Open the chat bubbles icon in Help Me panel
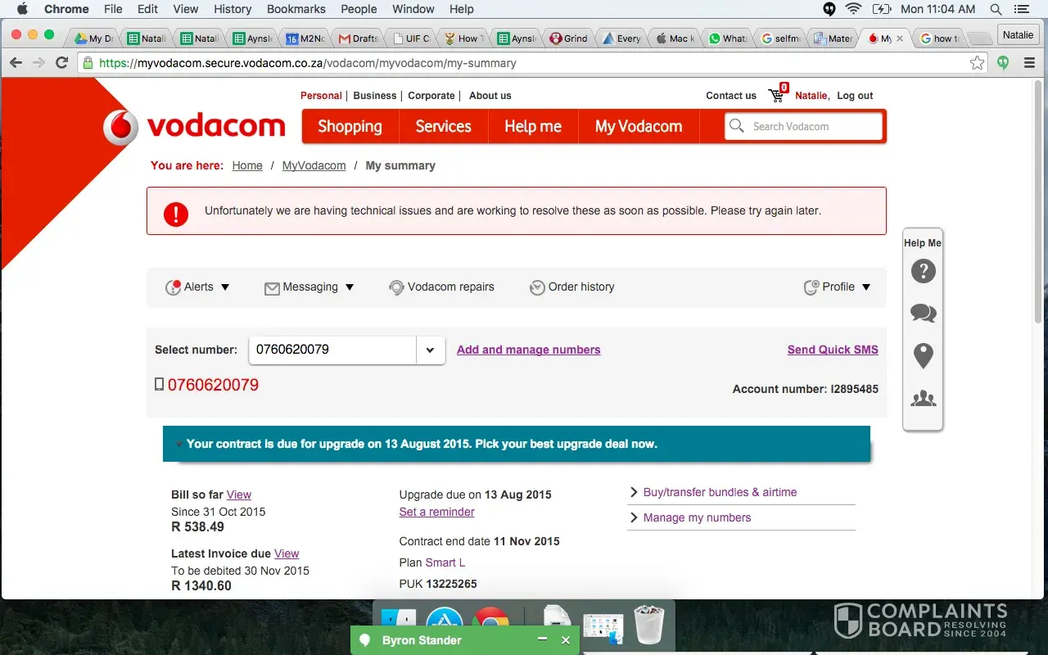1048x655 pixels. 923,313
